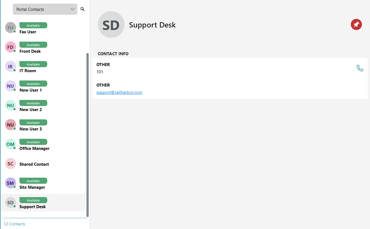Click the Office Manager name
The image size is (370, 229).
point(34,149)
